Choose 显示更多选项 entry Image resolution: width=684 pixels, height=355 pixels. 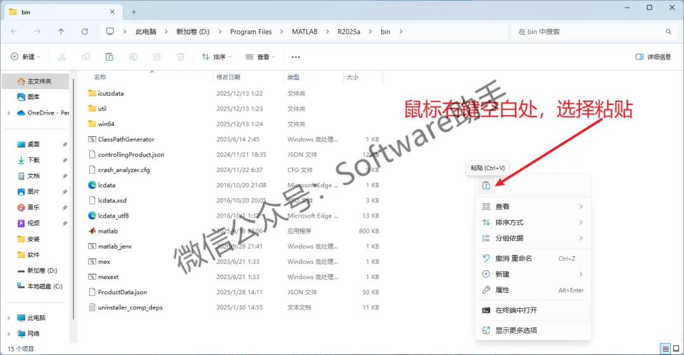(x=533, y=330)
